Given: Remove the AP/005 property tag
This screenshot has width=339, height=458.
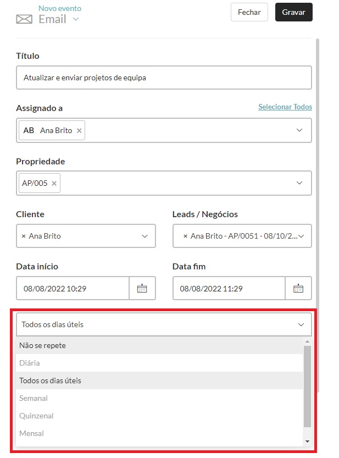Looking at the screenshot, I should click(x=54, y=184).
